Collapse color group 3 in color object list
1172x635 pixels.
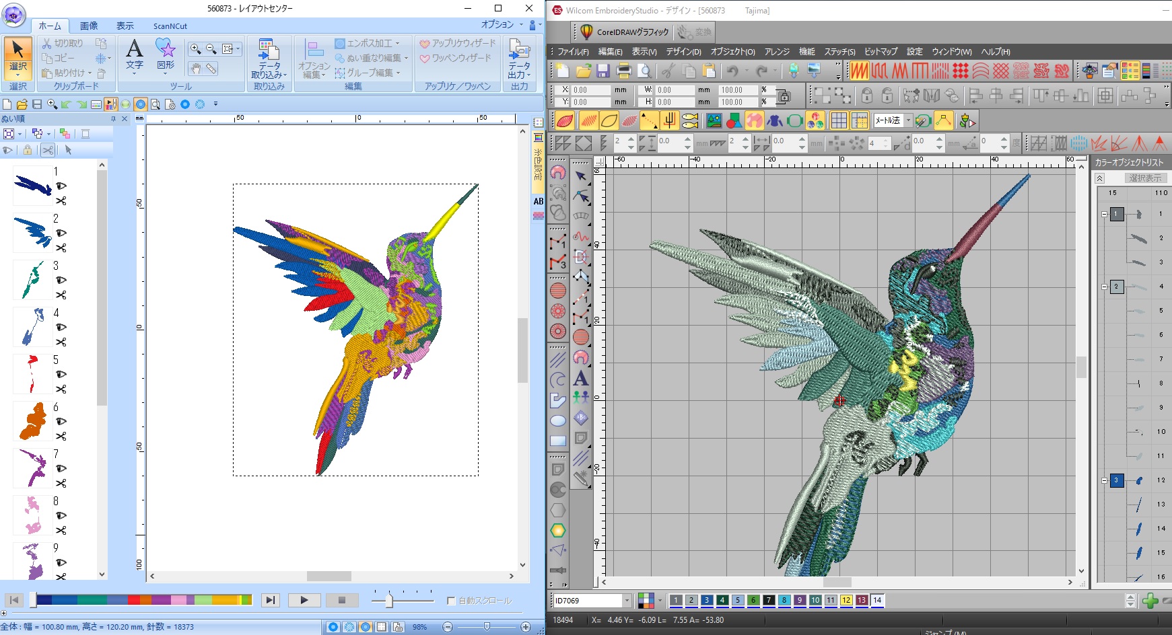pyautogui.click(x=1104, y=481)
